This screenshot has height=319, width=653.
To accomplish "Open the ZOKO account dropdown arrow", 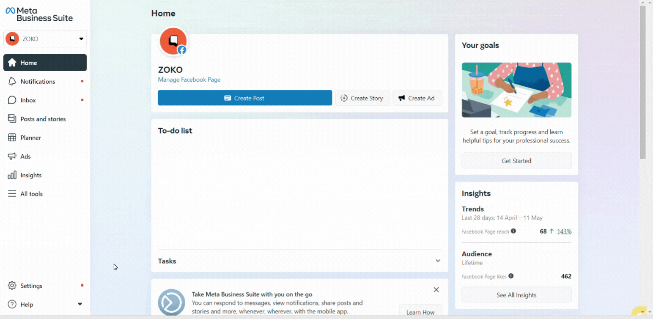I will 81,39.
